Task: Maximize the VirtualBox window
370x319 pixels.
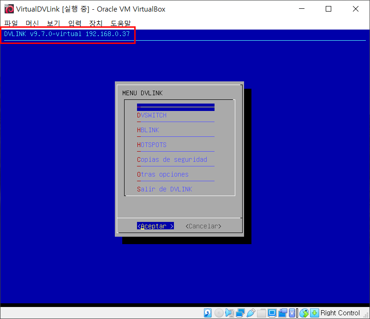Action: click(x=328, y=9)
